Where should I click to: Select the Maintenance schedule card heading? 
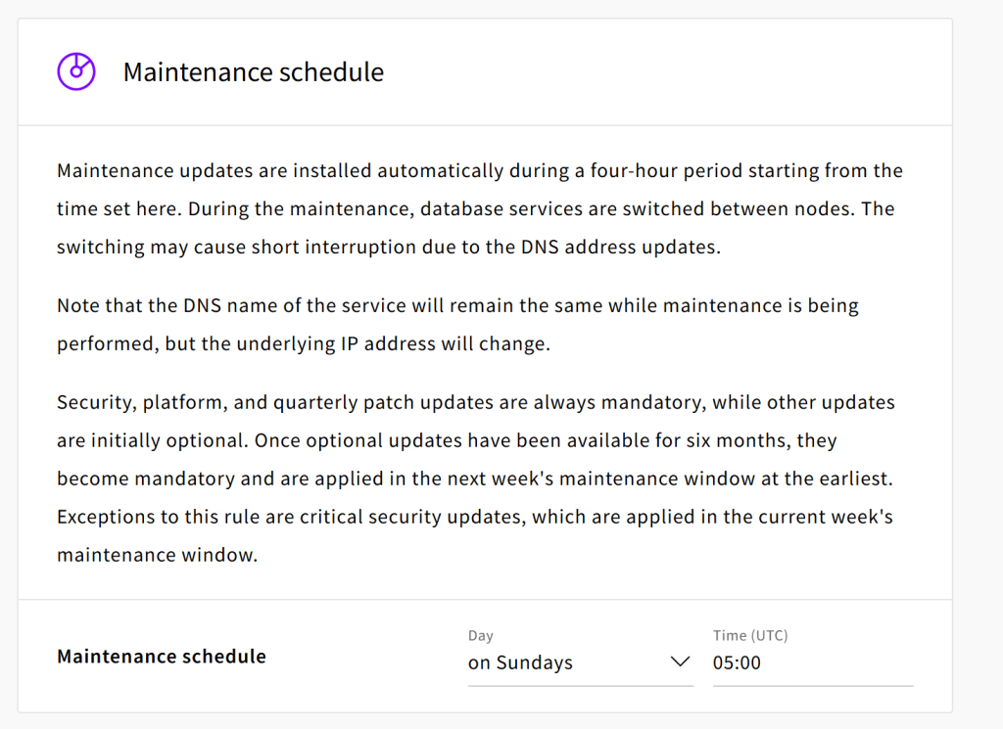click(254, 72)
